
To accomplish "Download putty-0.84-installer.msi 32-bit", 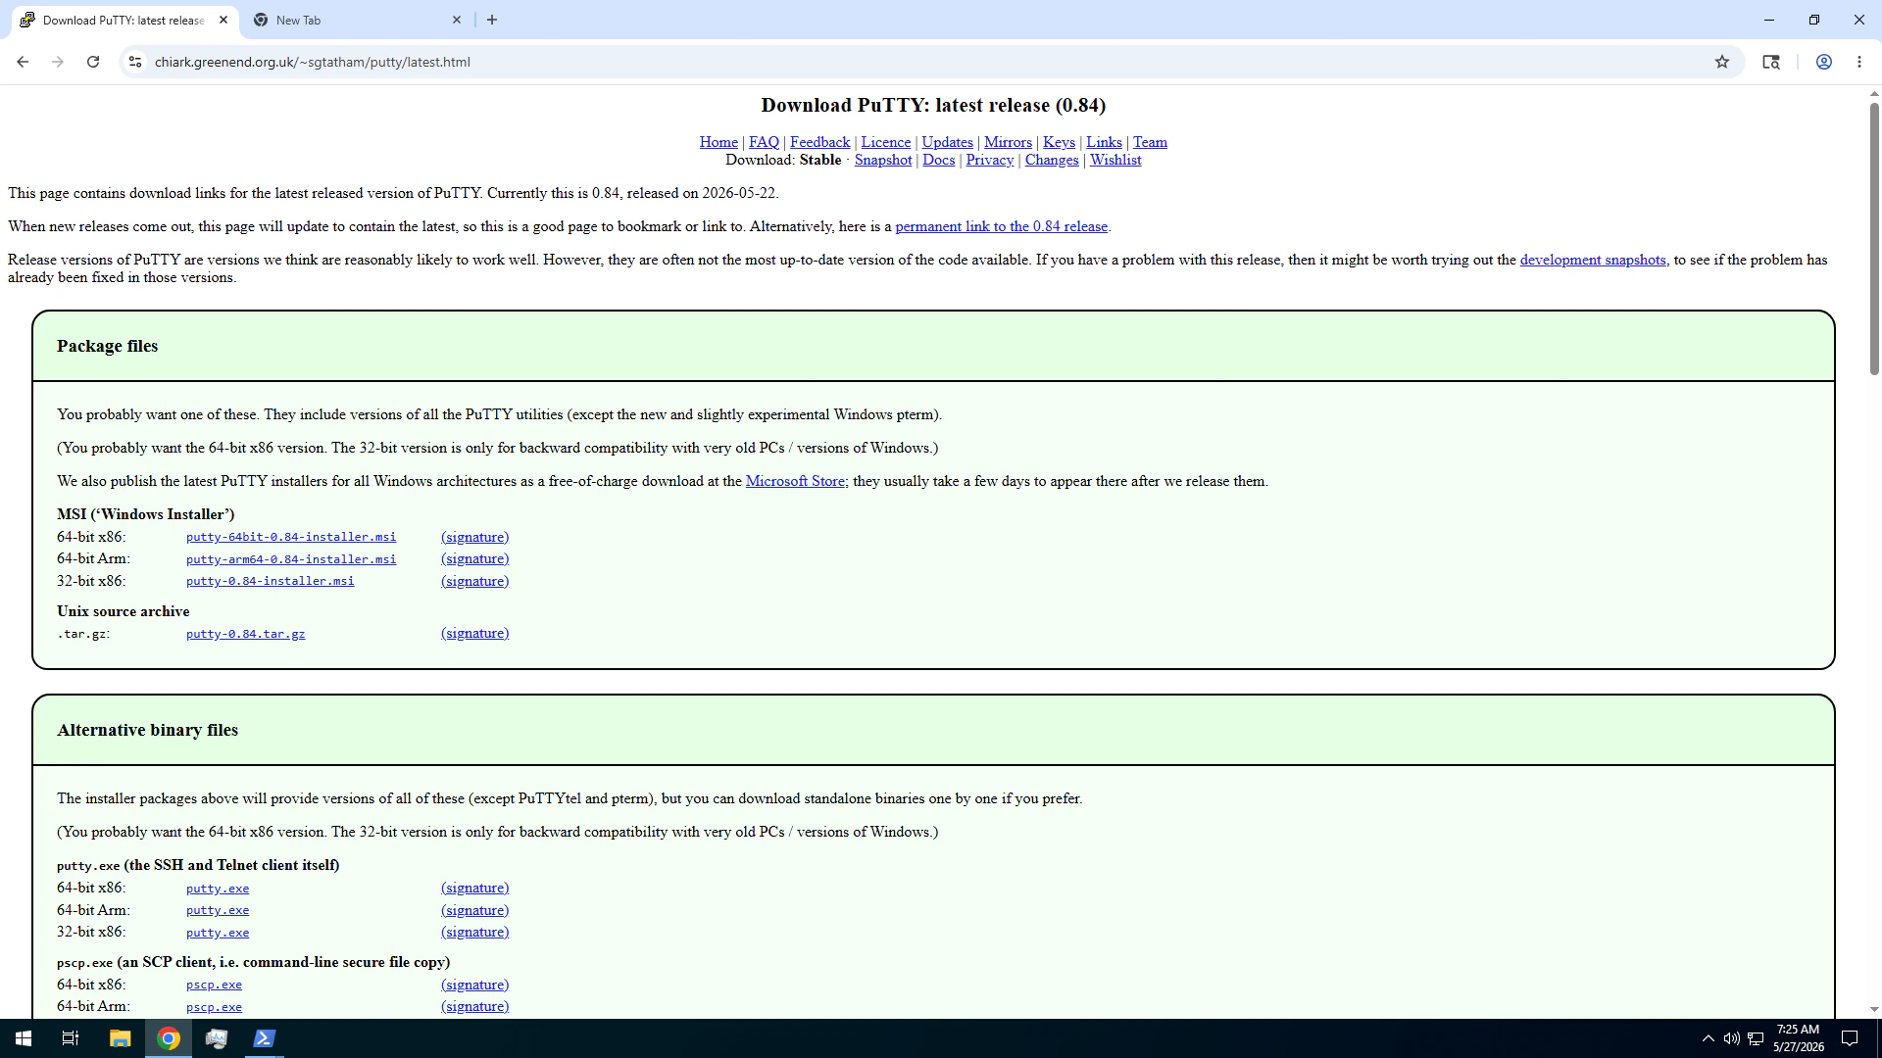I will click(270, 581).
